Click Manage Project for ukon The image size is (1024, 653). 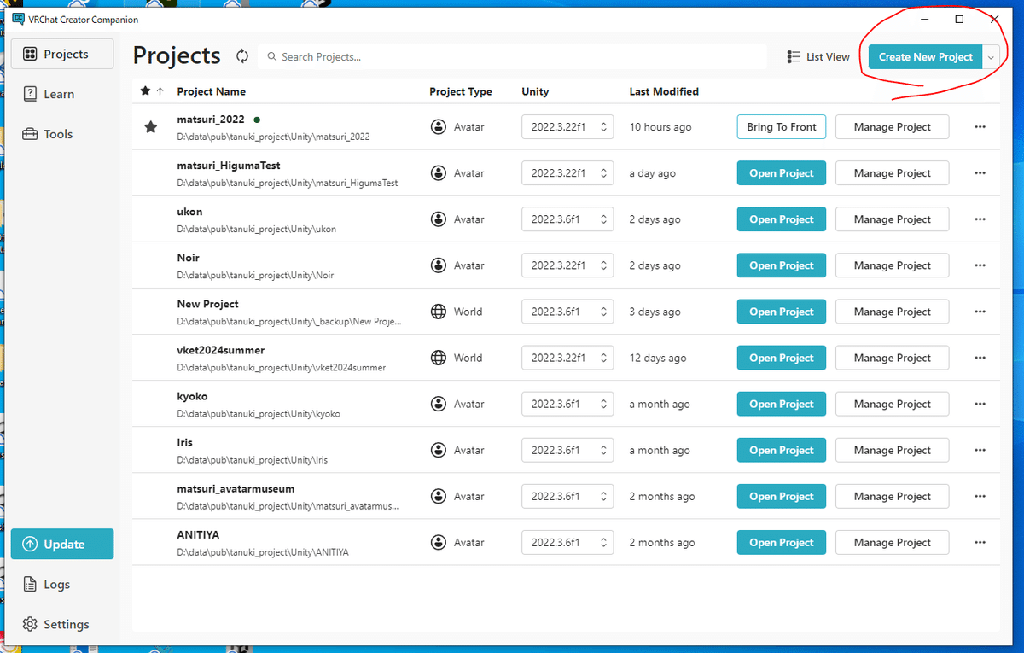tap(892, 219)
